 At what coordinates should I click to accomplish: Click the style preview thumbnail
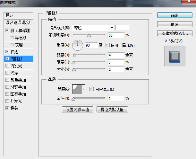(x=175, y=56)
